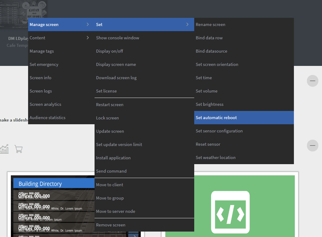This screenshot has width=322, height=237.
Task: Choose Bind data row
Action: click(244, 38)
